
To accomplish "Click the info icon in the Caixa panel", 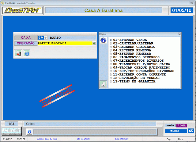I will point(26,53).
